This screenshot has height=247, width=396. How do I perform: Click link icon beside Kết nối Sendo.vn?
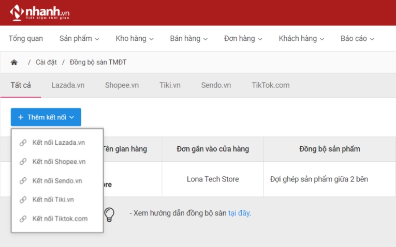pyautogui.click(x=23, y=181)
